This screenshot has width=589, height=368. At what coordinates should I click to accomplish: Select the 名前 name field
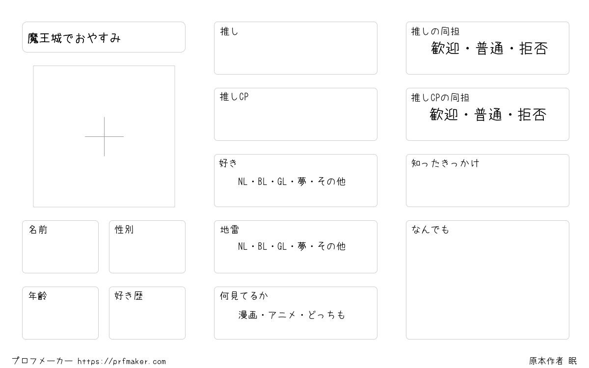60,247
